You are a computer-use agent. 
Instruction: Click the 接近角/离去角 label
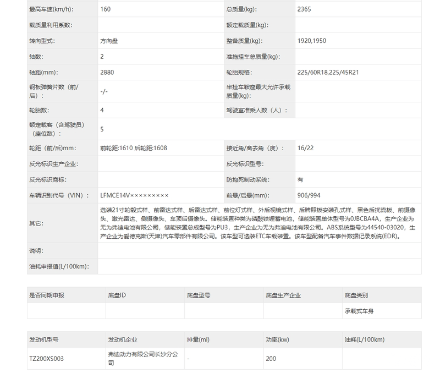coord(255,148)
